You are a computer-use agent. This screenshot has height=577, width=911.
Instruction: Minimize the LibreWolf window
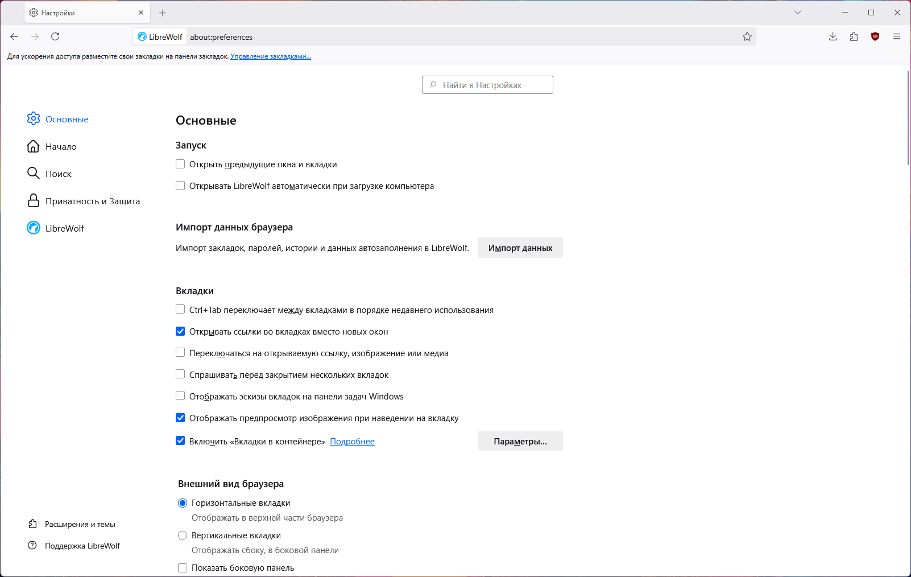(845, 13)
